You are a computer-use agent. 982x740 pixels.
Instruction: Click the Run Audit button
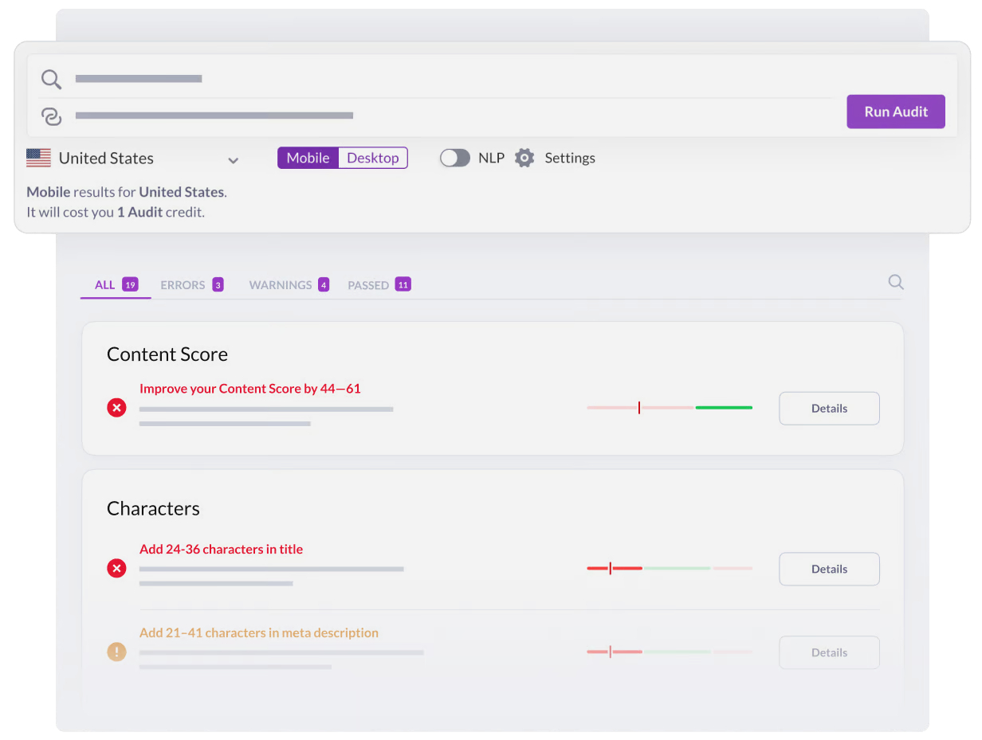pyautogui.click(x=895, y=112)
